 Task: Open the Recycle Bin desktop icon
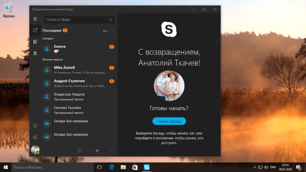9,10
